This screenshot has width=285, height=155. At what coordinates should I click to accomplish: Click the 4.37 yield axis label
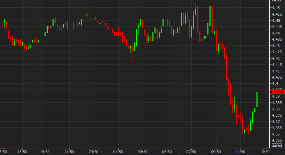[276, 122]
